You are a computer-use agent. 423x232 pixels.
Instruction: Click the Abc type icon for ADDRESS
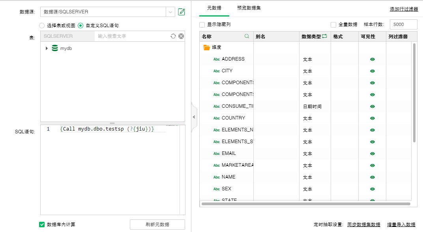click(217, 59)
